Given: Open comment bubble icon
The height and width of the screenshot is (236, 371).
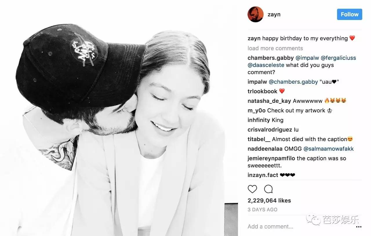Looking at the screenshot, I should (268, 189).
